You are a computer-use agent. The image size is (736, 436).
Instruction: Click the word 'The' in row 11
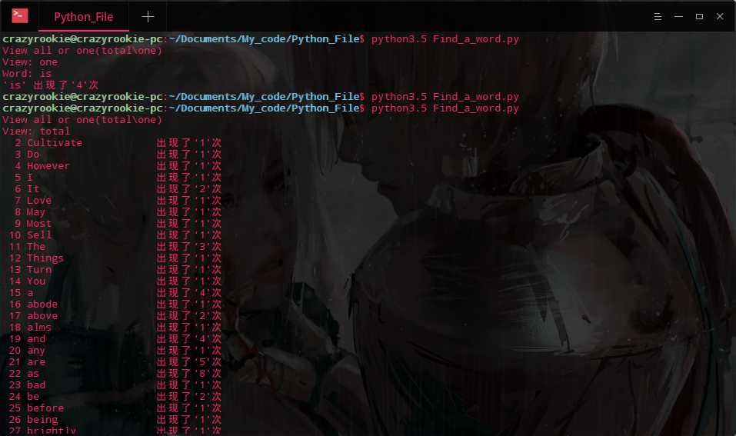tap(36, 246)
